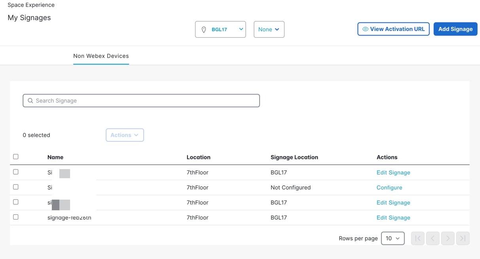
Task: Go to previous page arrow icon
Action: click(433, 238)
